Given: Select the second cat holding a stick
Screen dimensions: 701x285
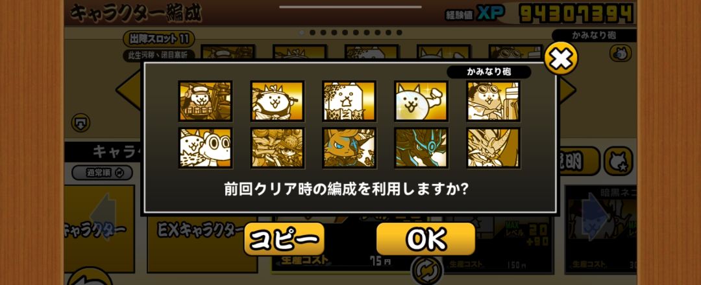Looking at the screenshot, I should click(277, 101).
